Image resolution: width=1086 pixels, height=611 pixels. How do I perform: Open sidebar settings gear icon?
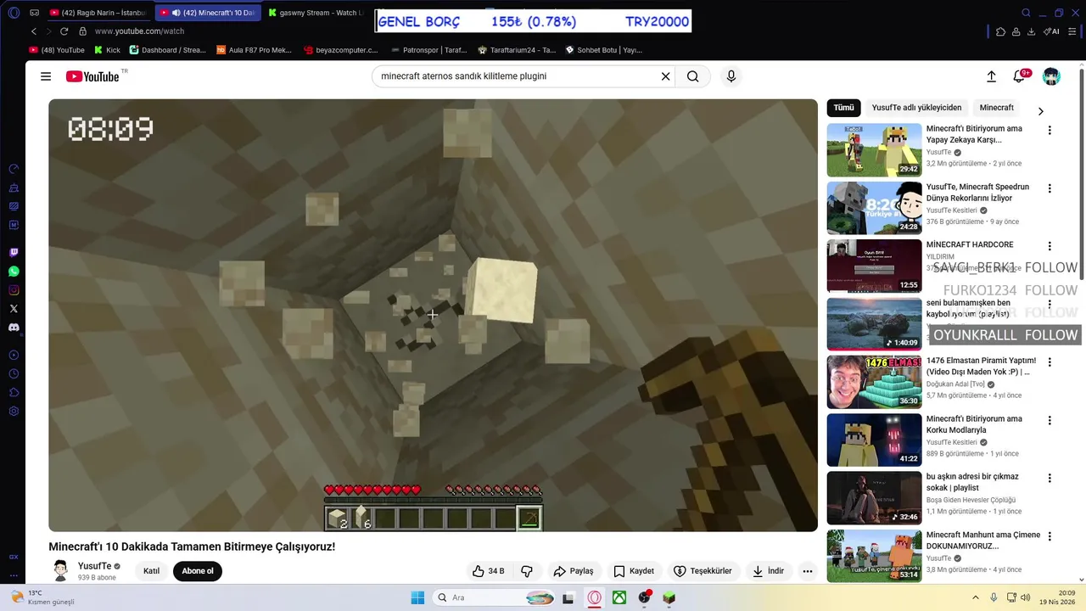click(x=14, y=412)
